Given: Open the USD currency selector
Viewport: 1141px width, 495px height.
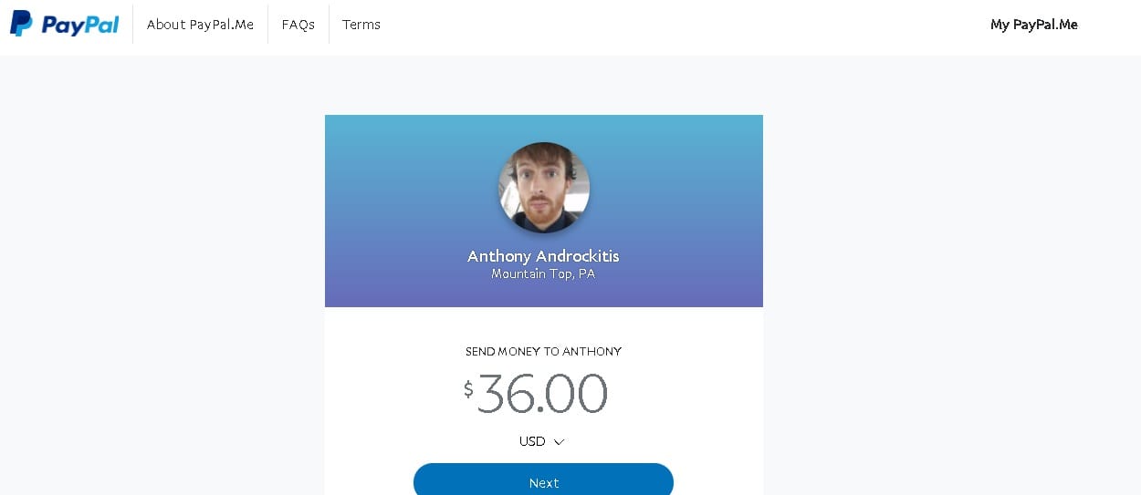Looking at the screenshot, I should [542, 441].
